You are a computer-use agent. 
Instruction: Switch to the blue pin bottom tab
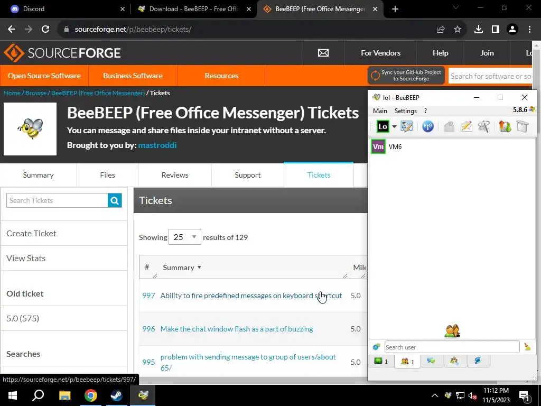(478, 361)
